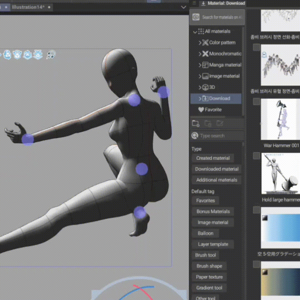Image resolution: width=300 pixels, height=300 pixels.
Task: Tick the checkbox beside Hold large hammer thumbnail
Action: (x=257, y=156)
